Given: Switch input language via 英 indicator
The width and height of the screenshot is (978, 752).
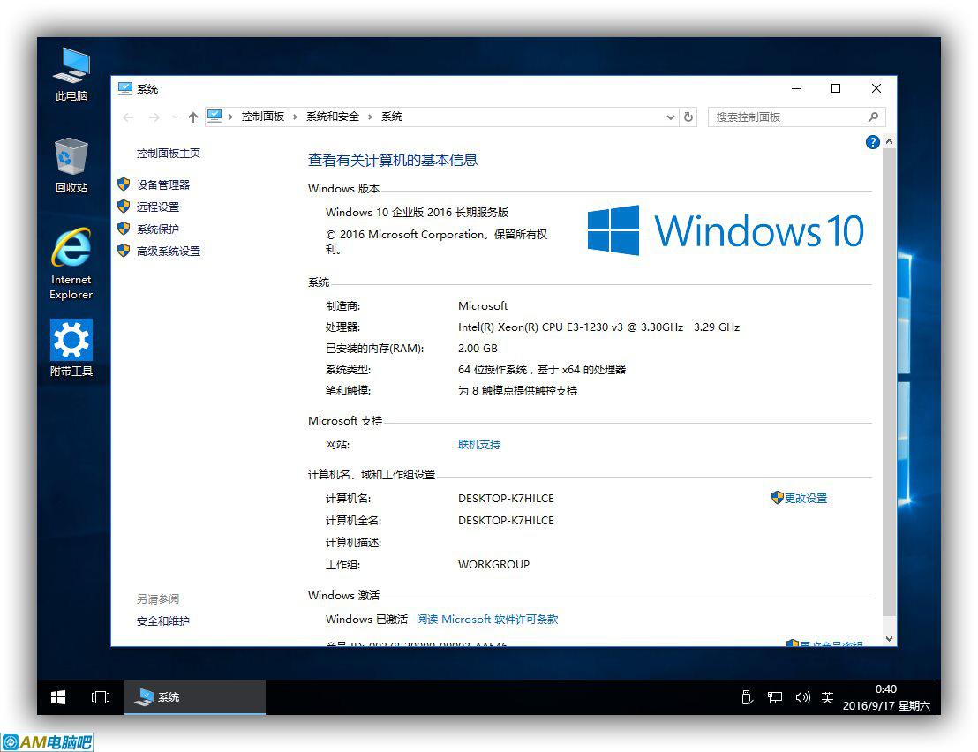Looking at the screenshot, I should click(827, 697).
